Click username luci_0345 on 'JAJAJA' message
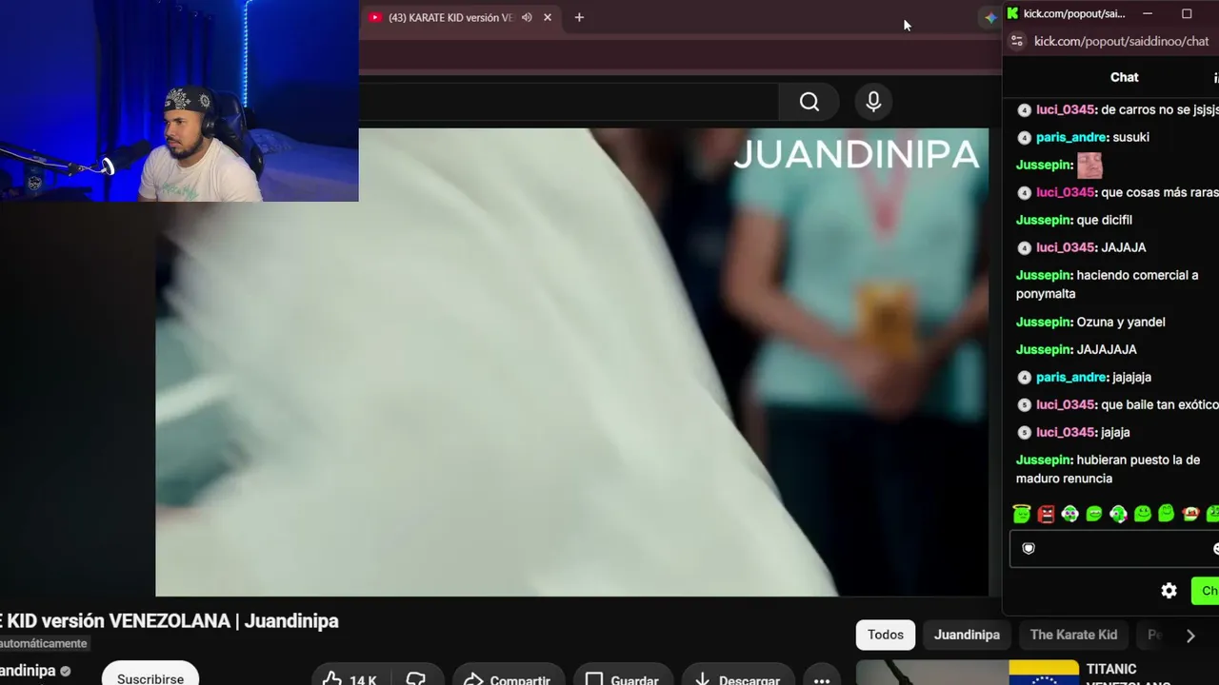 1065,247
